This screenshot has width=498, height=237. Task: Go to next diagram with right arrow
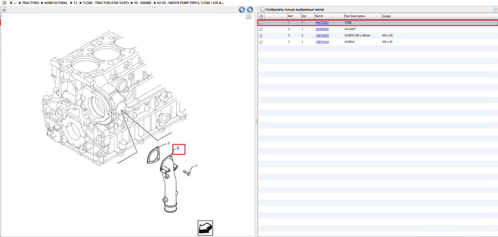pyautogui.click(x=249, y=9)
